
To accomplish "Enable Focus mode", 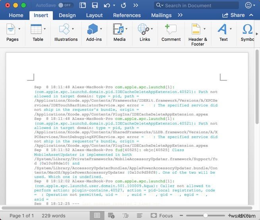I will (162, 215).
